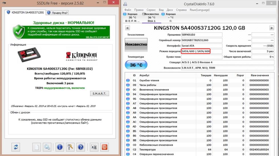Show the previous disk with left arrow
Screen dimensions: 279x156
[127, 28]
